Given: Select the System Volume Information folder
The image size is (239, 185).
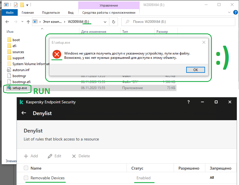Looking at the screenshot, I should pyautogui.click(x=31, y=64).
